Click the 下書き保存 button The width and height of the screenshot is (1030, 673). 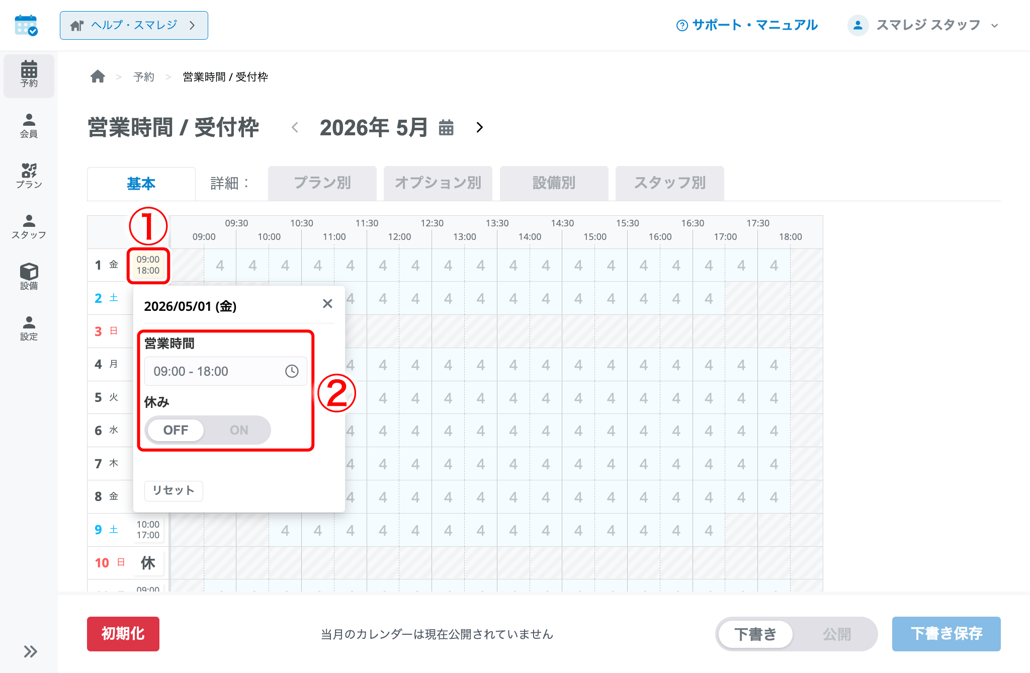[947, 634]
